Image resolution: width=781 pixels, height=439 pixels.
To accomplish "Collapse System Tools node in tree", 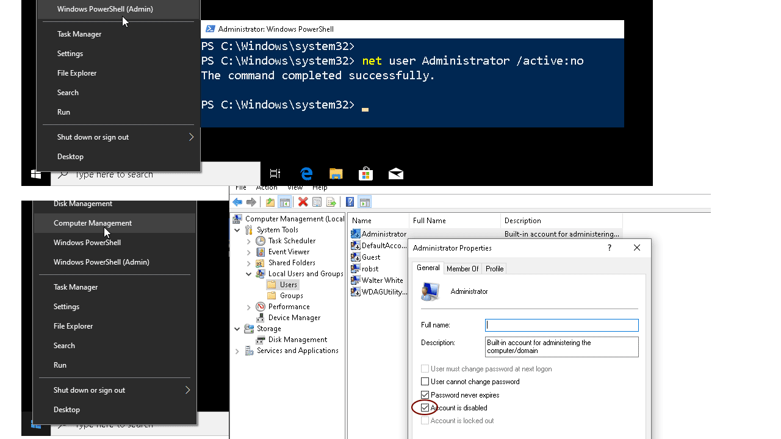I will tap(237, 230).
